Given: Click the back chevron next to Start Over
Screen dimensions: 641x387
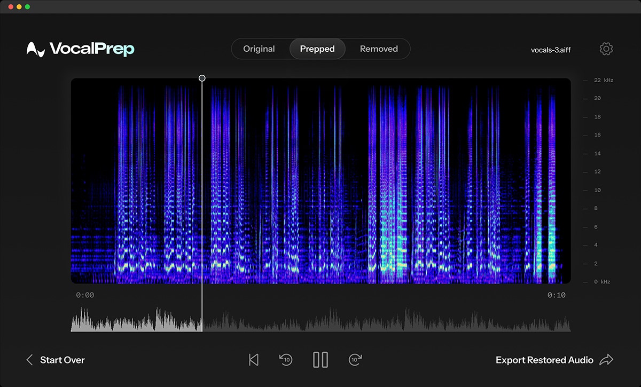Looking at the screenshot, I should point(29,360).
